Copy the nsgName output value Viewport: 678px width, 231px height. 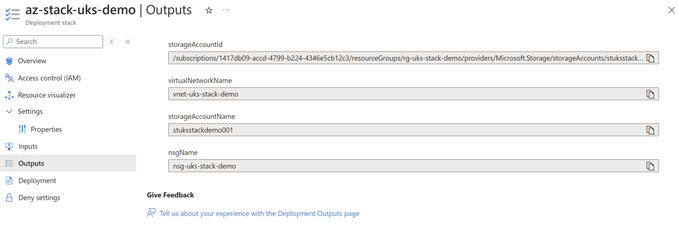point(650,166)
